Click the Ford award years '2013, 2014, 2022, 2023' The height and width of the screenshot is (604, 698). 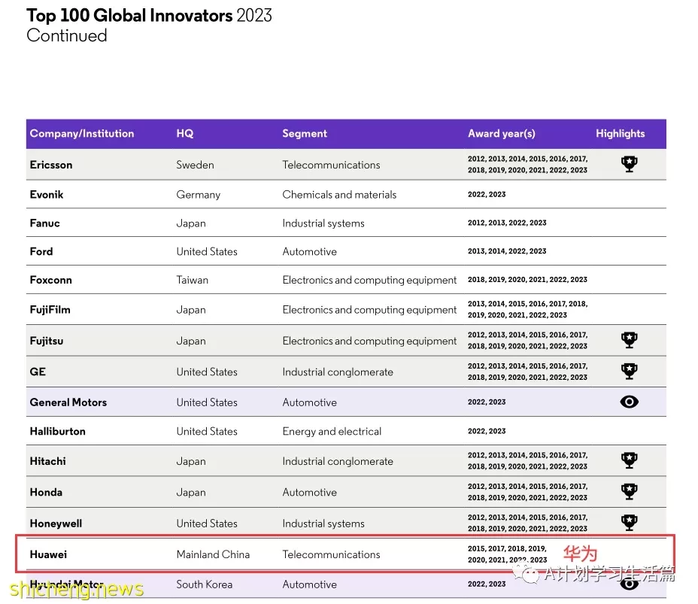[x=507, y=251]
